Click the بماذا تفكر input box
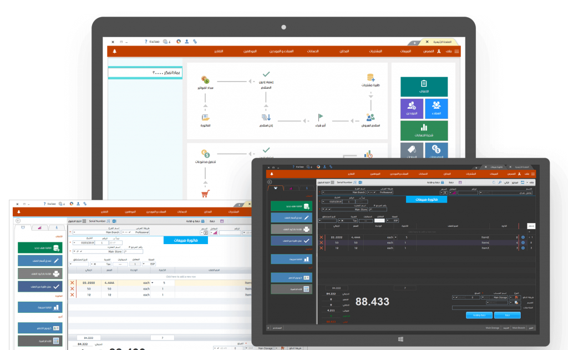The image size is (568, 350). coord(145,73)
